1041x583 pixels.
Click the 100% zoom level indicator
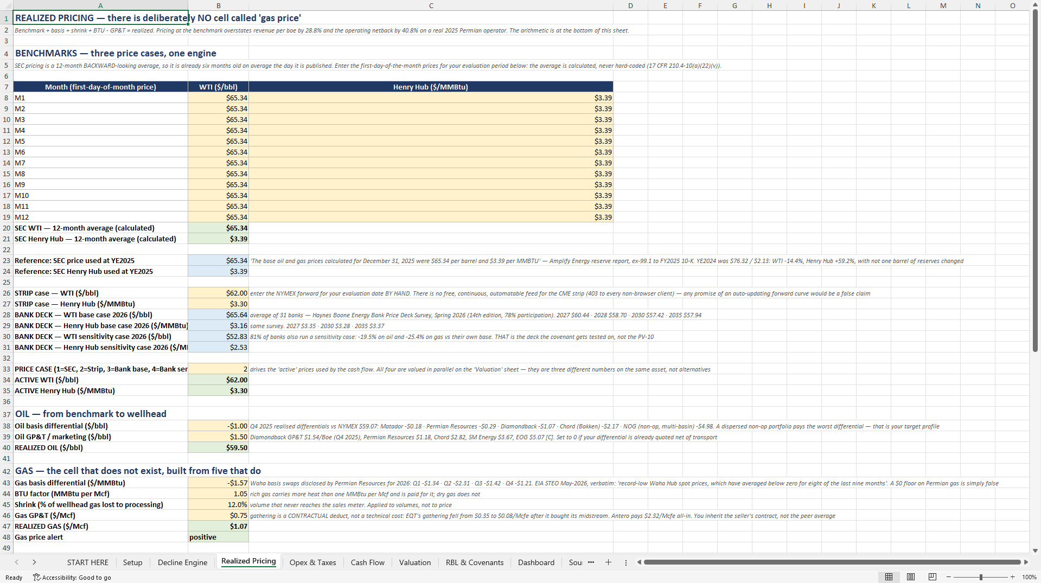(x=1029, y=577)
